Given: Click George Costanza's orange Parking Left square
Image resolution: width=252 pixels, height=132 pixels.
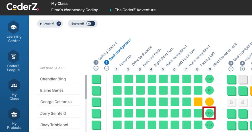Looking at the screenshot, I should [198, 102].
